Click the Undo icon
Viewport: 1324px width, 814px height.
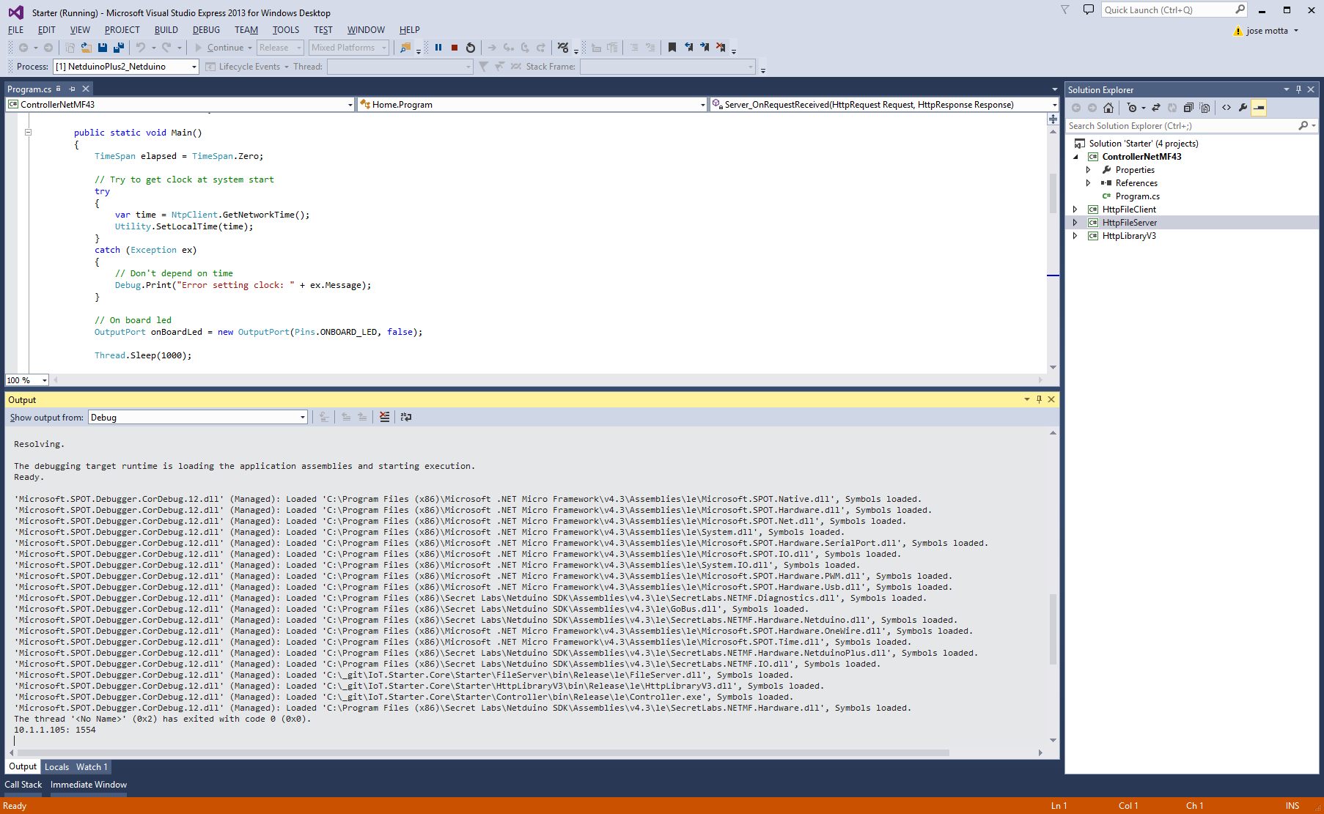[x=141, y=48]
